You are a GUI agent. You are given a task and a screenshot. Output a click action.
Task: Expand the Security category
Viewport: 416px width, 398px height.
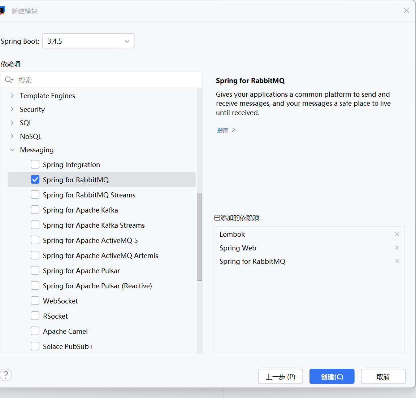click(x=12, y=109)
